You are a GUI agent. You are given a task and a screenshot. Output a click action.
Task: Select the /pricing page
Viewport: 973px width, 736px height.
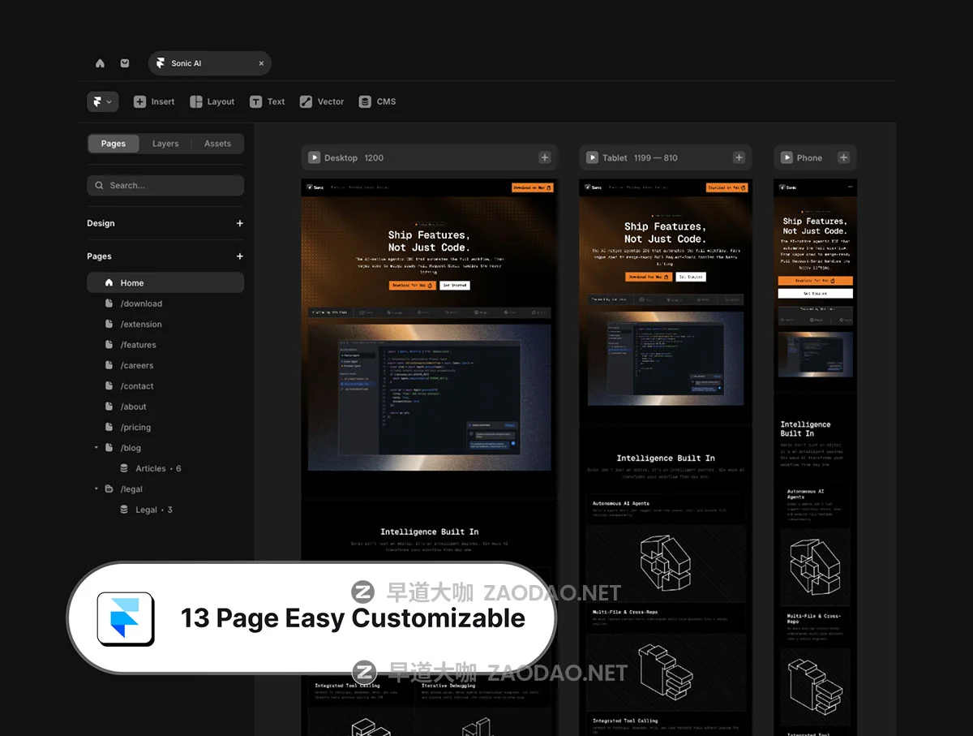pos(135,428)
